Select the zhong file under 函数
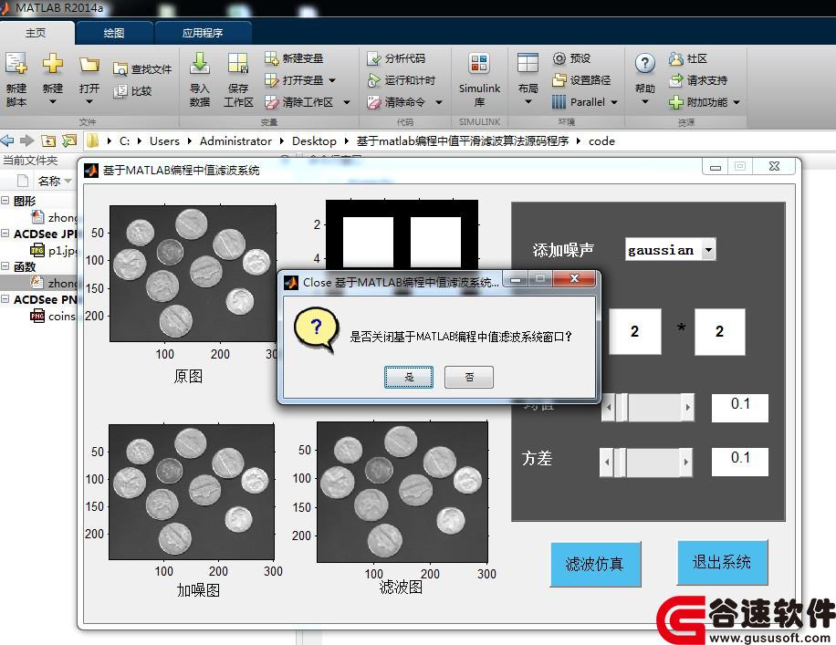This screenshot has width=836, height=645. pos(53,283)
